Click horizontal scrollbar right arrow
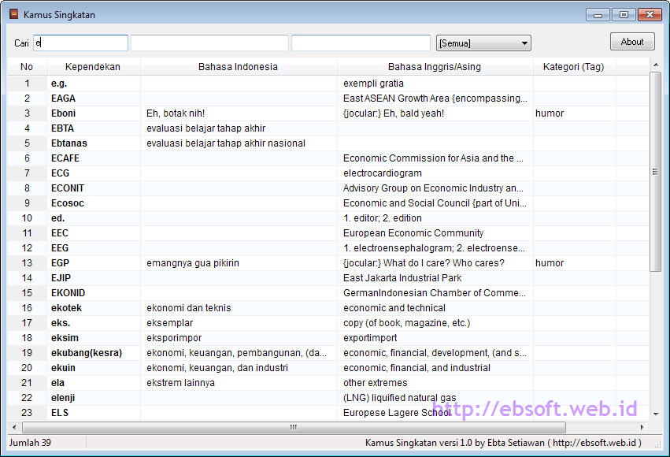Screen dimensions: 670x457 point(642,427)
